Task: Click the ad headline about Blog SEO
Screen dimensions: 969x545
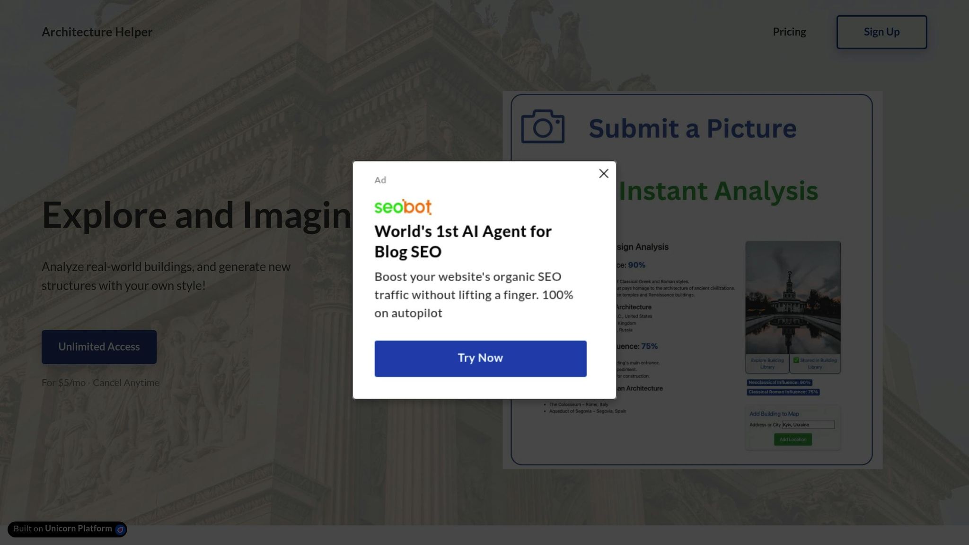Action: coord(463,241)
